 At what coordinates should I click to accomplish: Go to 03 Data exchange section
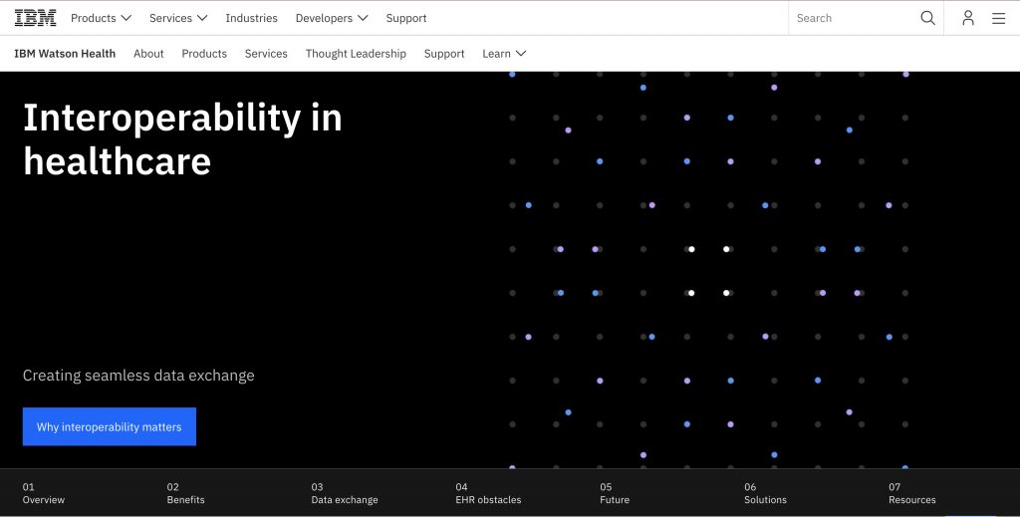(x=345, y=493)
